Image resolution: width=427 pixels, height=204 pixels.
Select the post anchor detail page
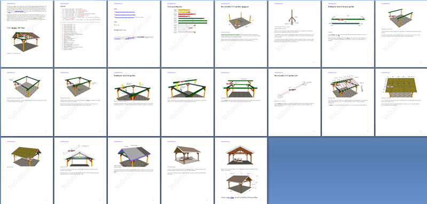[294, 34]
